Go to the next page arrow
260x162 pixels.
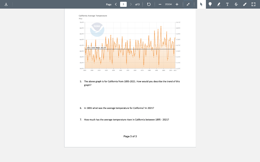131,4
